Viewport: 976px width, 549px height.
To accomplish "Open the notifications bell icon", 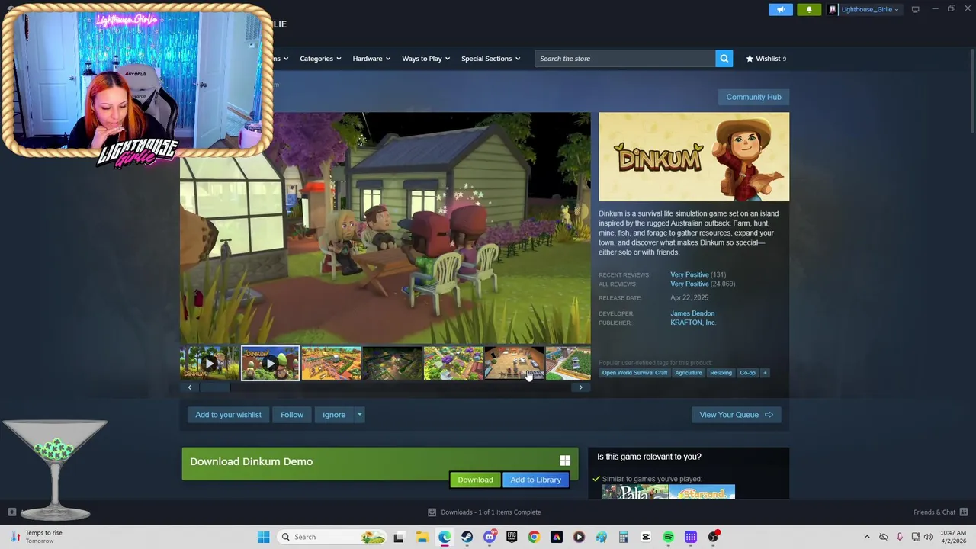I will 809,9.
